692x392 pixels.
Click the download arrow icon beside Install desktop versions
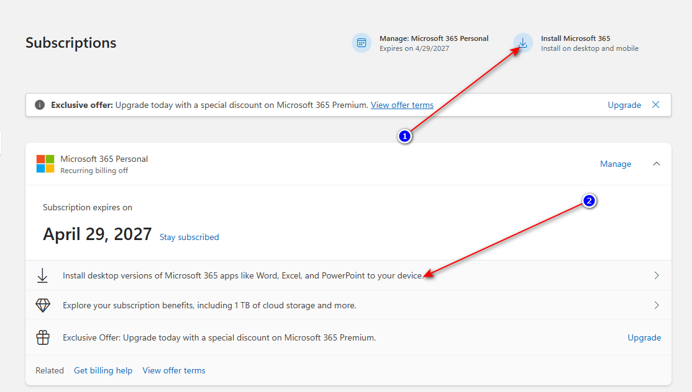[42, 276]
